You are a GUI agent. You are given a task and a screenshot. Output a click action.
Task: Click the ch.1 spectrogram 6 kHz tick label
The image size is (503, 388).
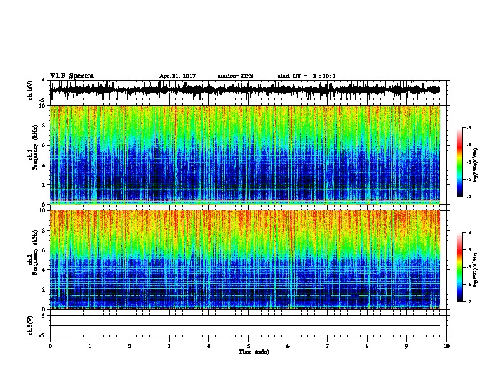pyautogui.click(x=44, y=146)
